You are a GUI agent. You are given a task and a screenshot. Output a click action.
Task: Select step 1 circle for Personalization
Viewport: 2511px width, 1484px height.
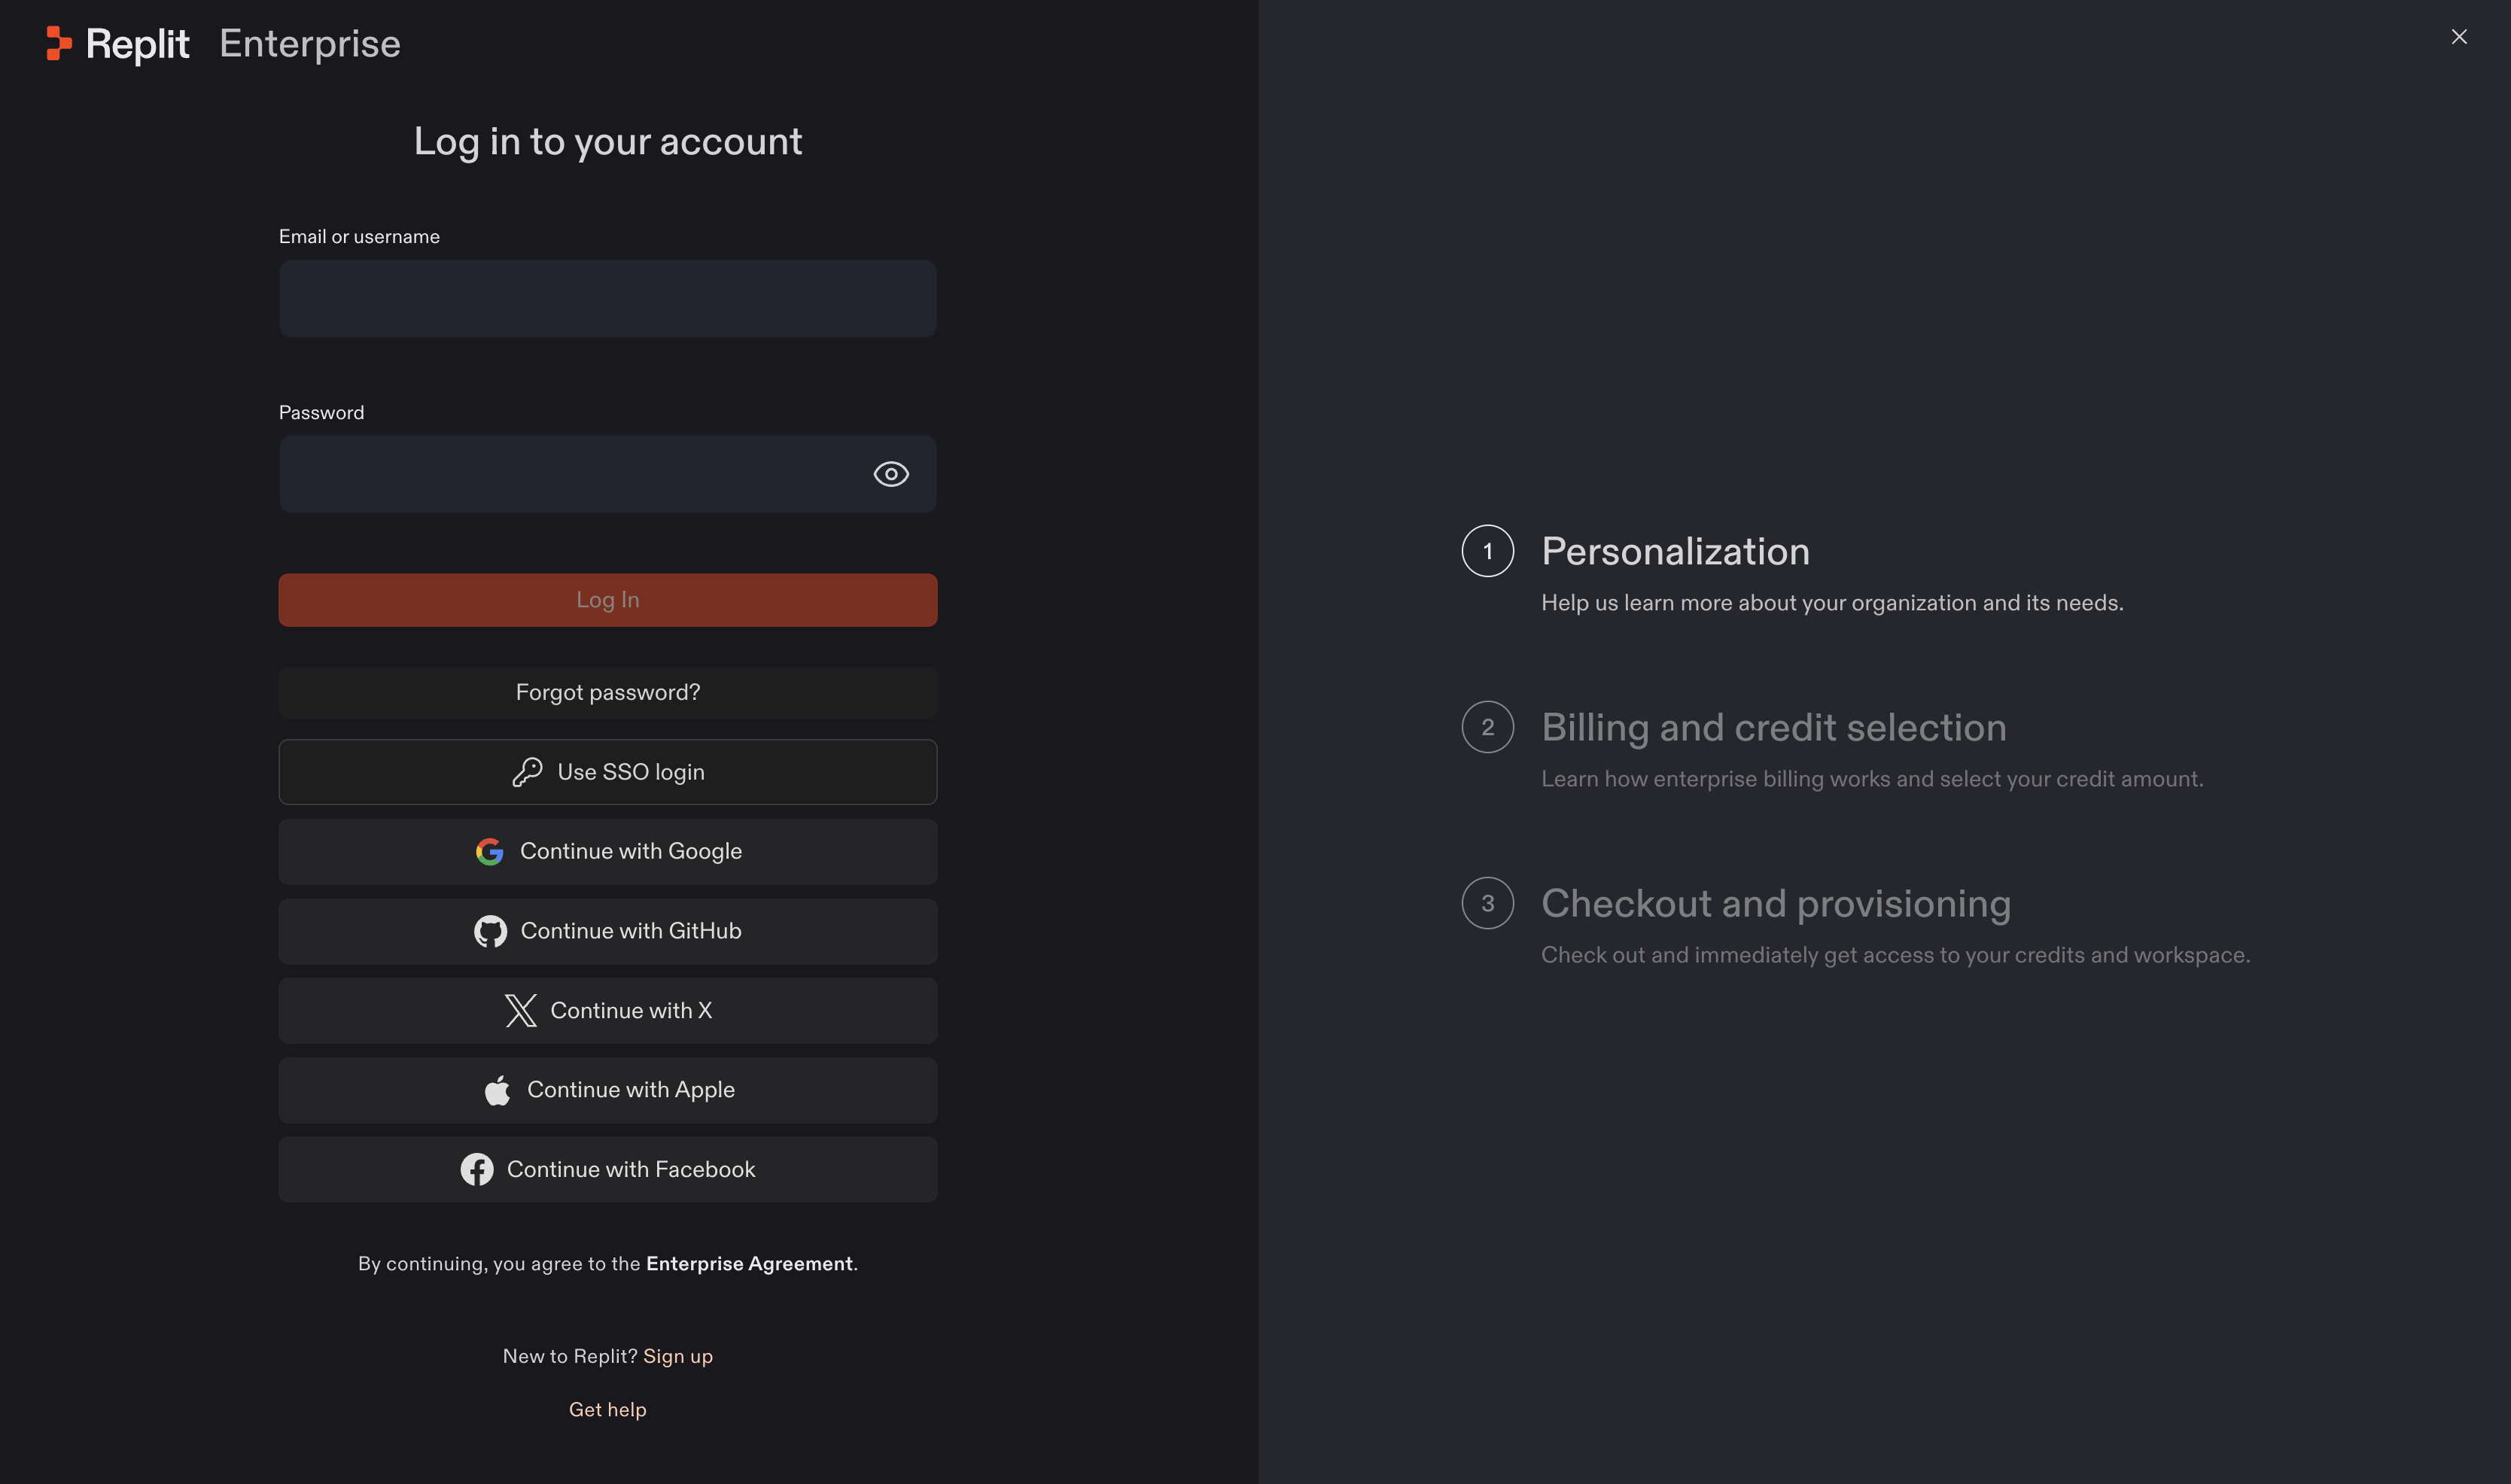[1488, 551]
